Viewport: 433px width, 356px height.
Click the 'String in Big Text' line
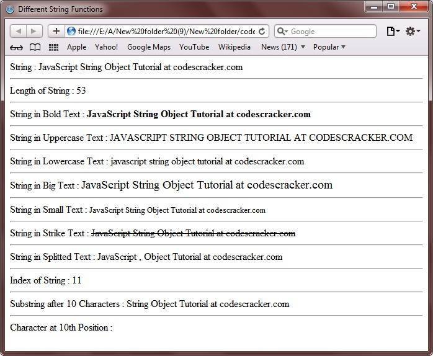pos(171,185)
